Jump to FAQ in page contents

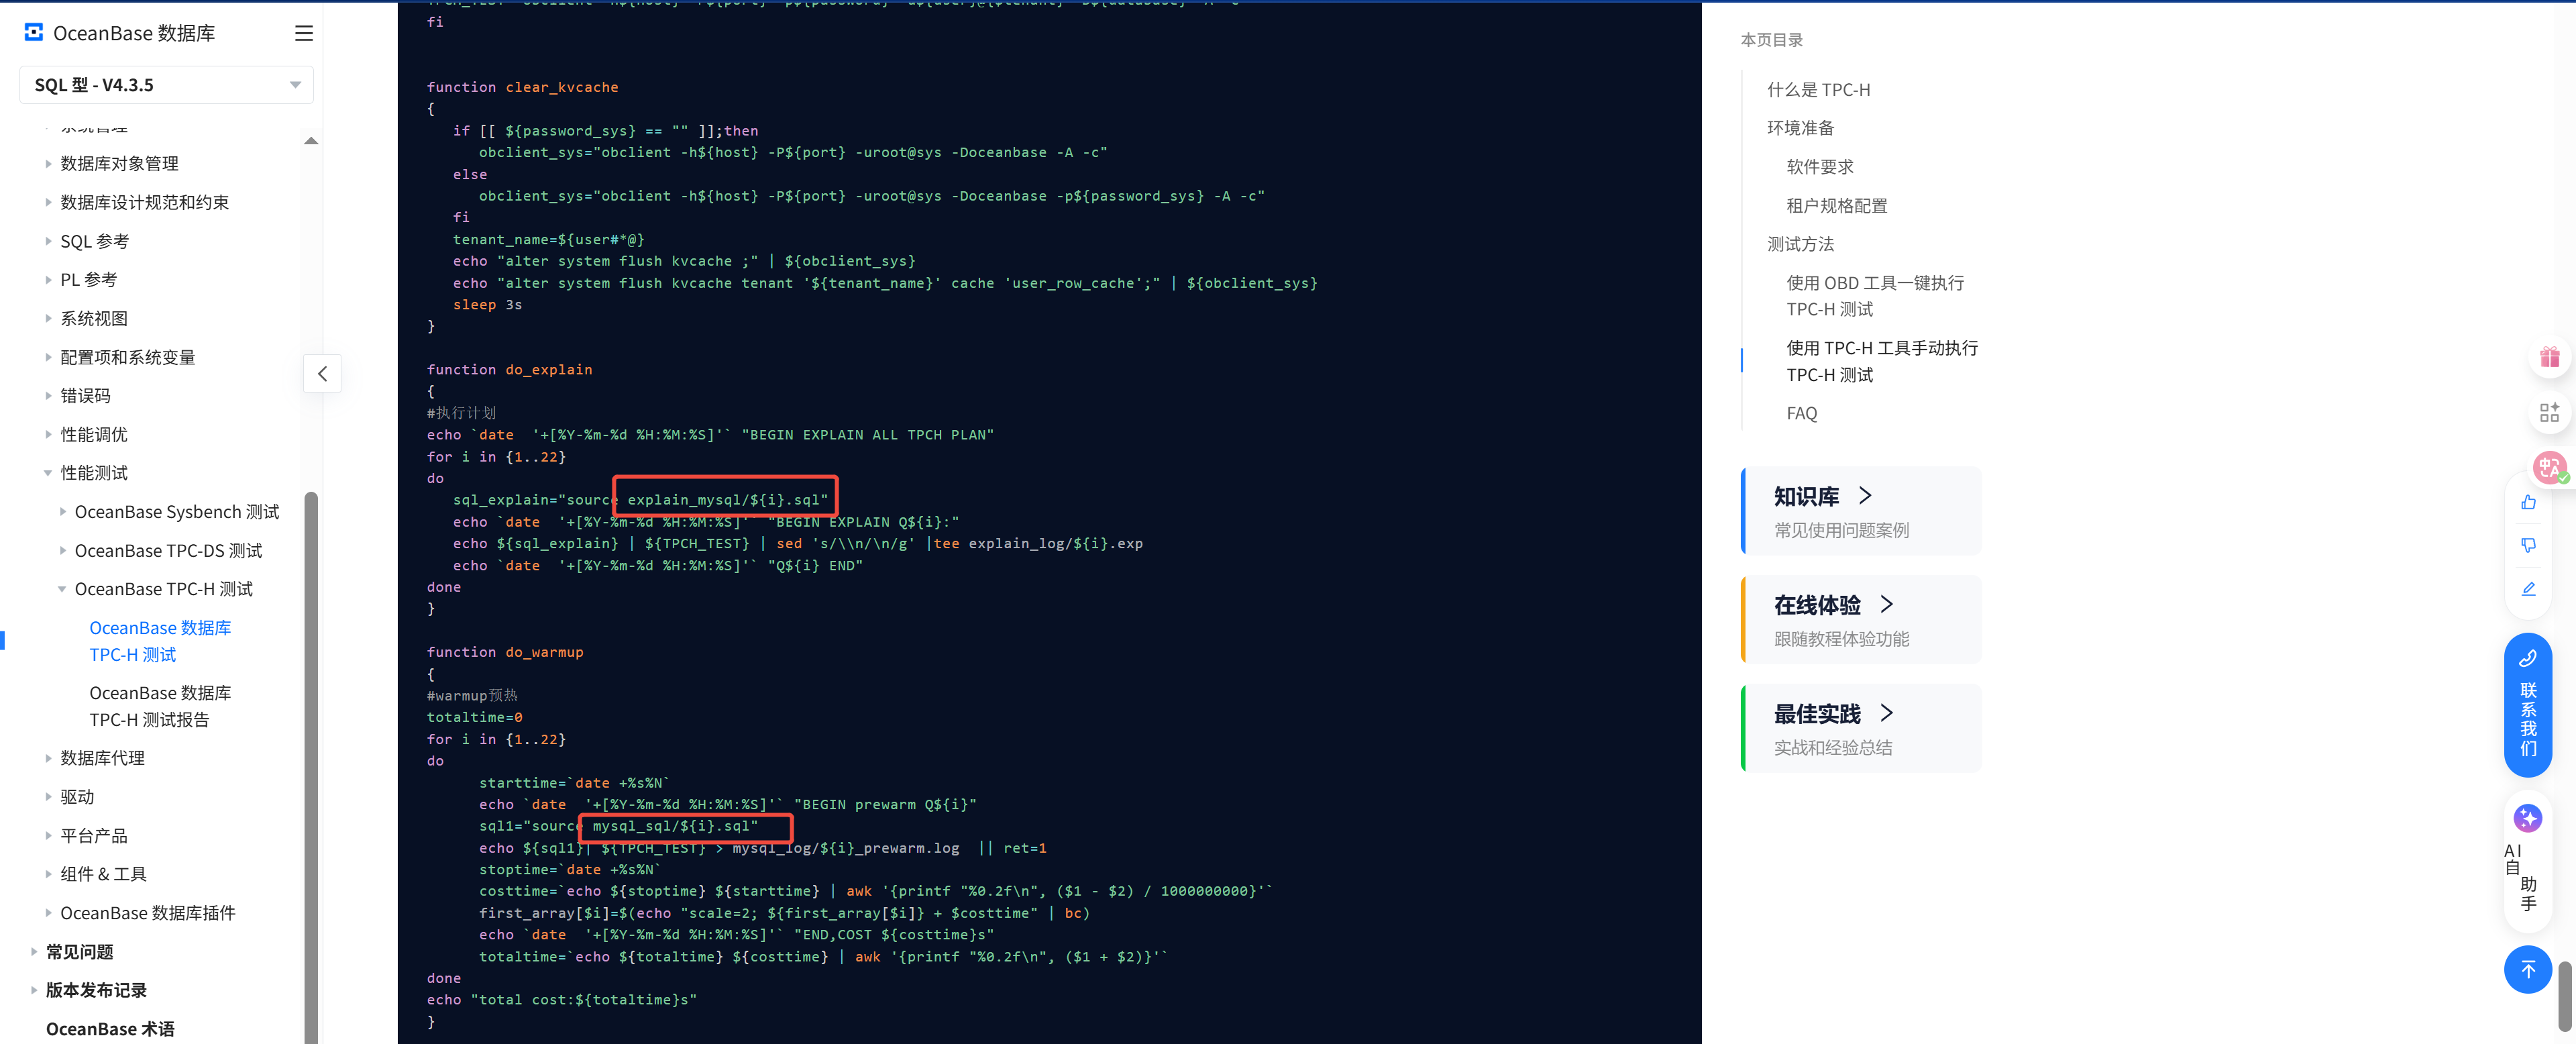coord(1801,413)
